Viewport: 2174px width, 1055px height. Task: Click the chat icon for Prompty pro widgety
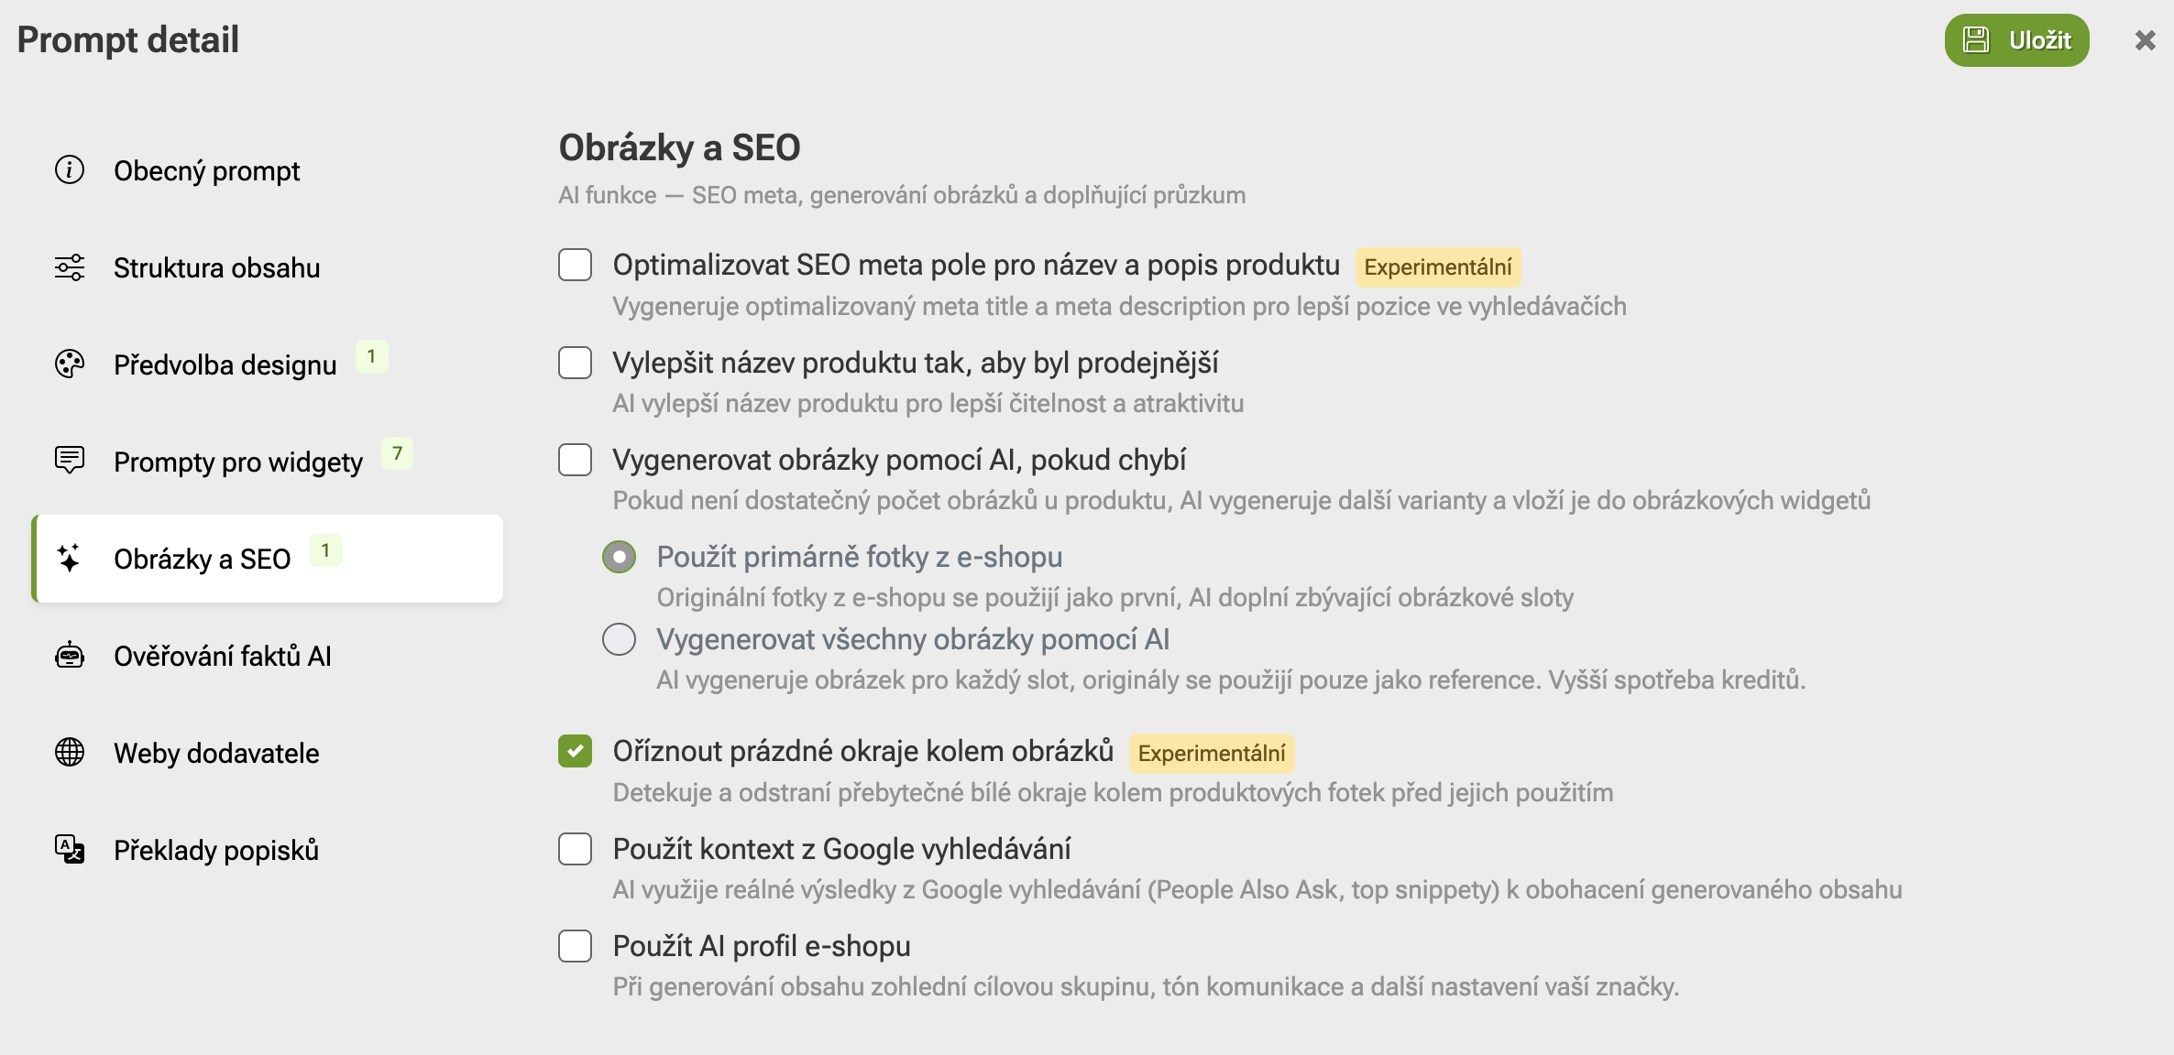click(70, 461)
